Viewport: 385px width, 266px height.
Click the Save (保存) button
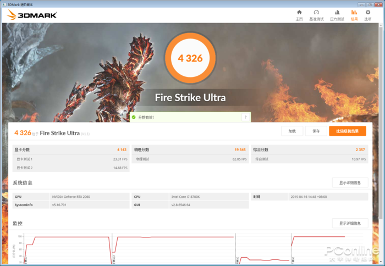316,131
